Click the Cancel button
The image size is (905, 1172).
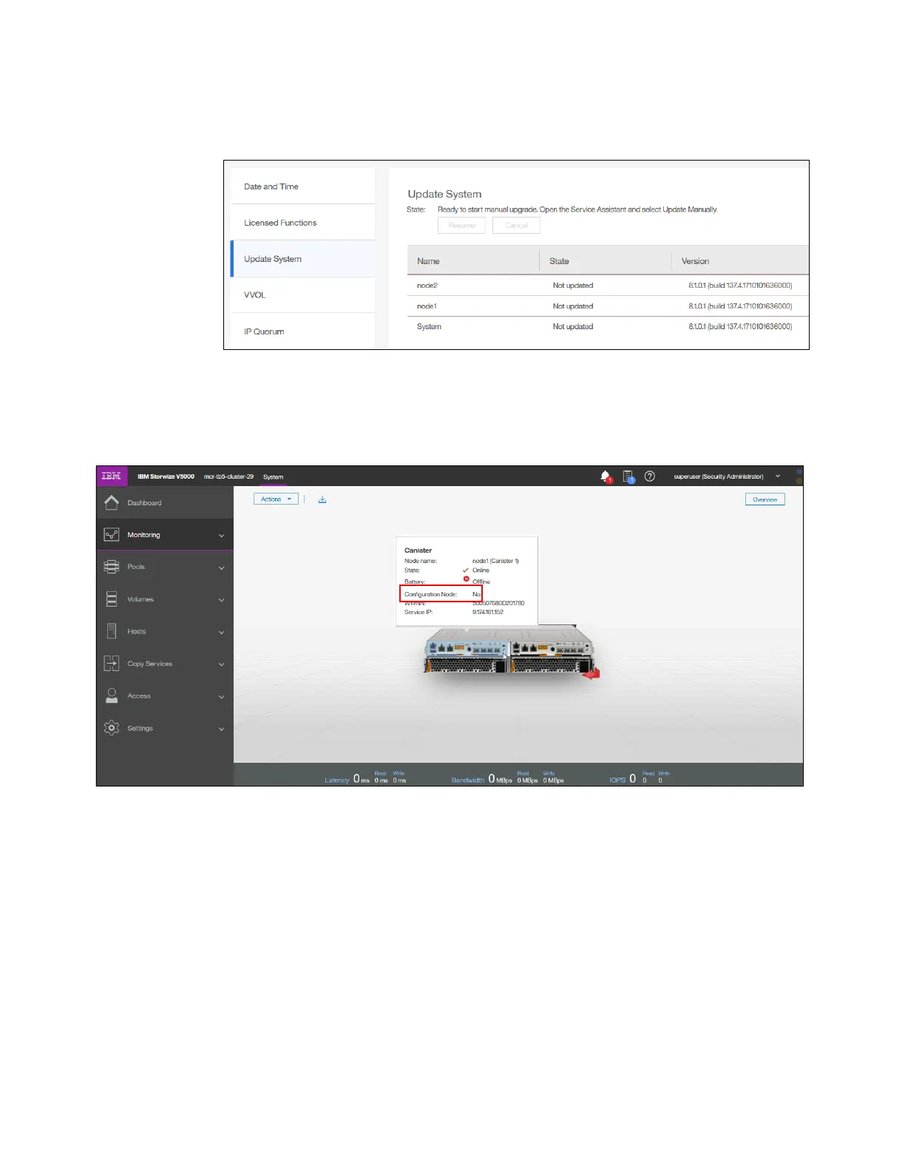(516, 225)
